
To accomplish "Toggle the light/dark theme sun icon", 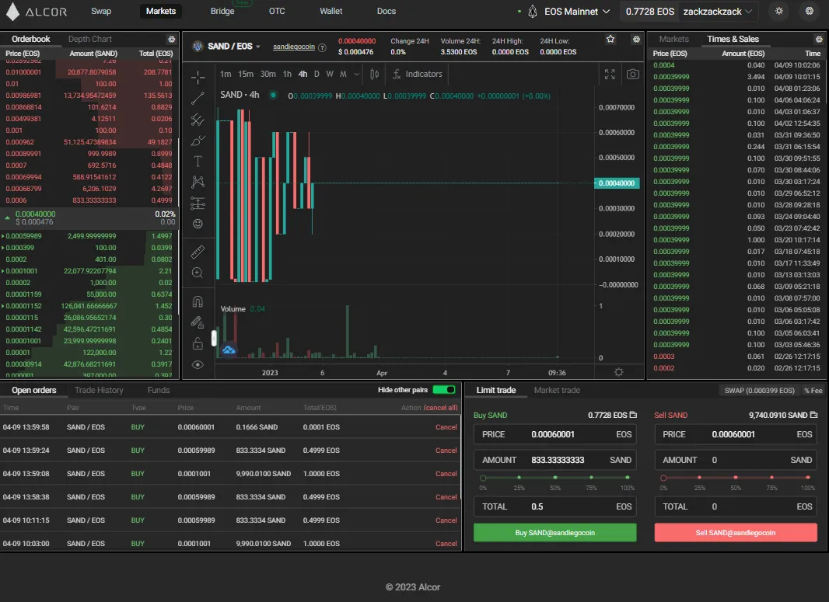I will point(778,11).
